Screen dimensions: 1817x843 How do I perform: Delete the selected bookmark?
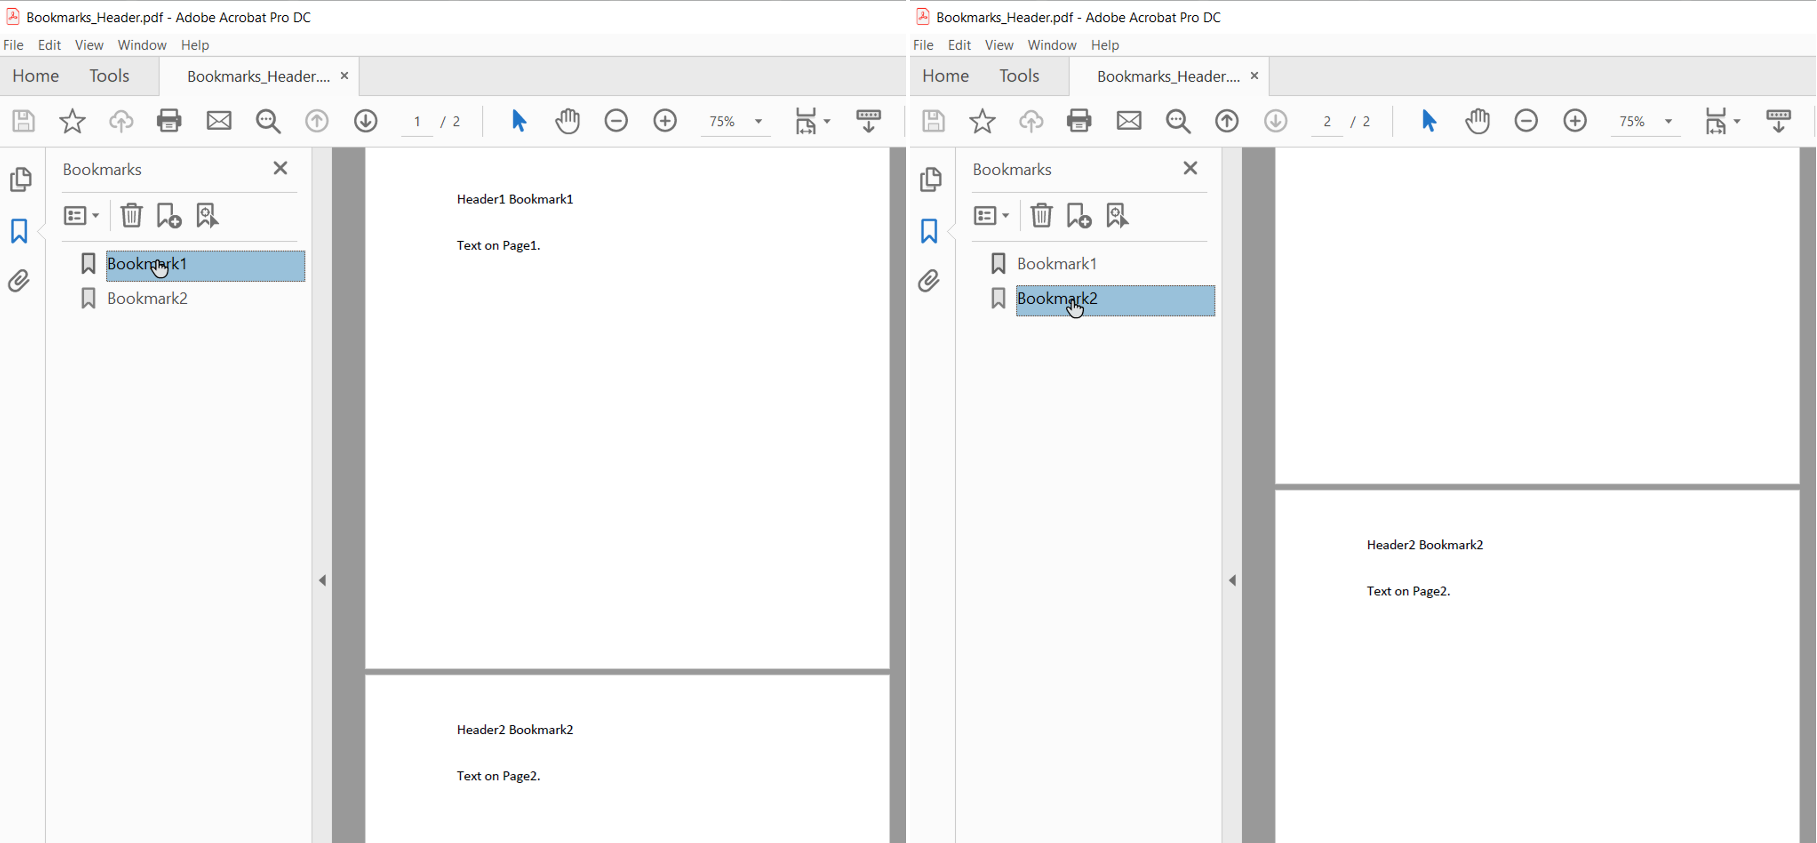click(131, 215)
